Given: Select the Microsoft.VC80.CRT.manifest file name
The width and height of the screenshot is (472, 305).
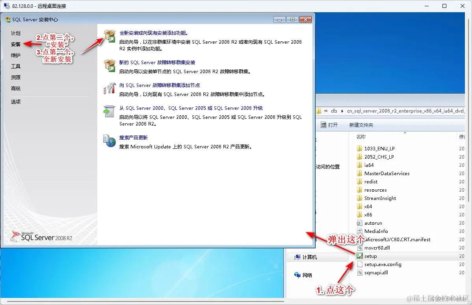Looking at the screenshot, I should pos(398,239).
